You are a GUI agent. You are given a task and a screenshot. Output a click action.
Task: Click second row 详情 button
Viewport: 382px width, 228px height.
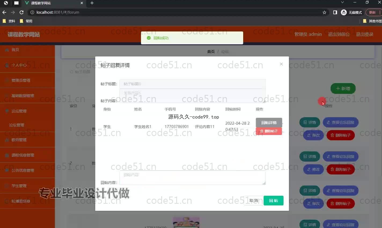310,156
